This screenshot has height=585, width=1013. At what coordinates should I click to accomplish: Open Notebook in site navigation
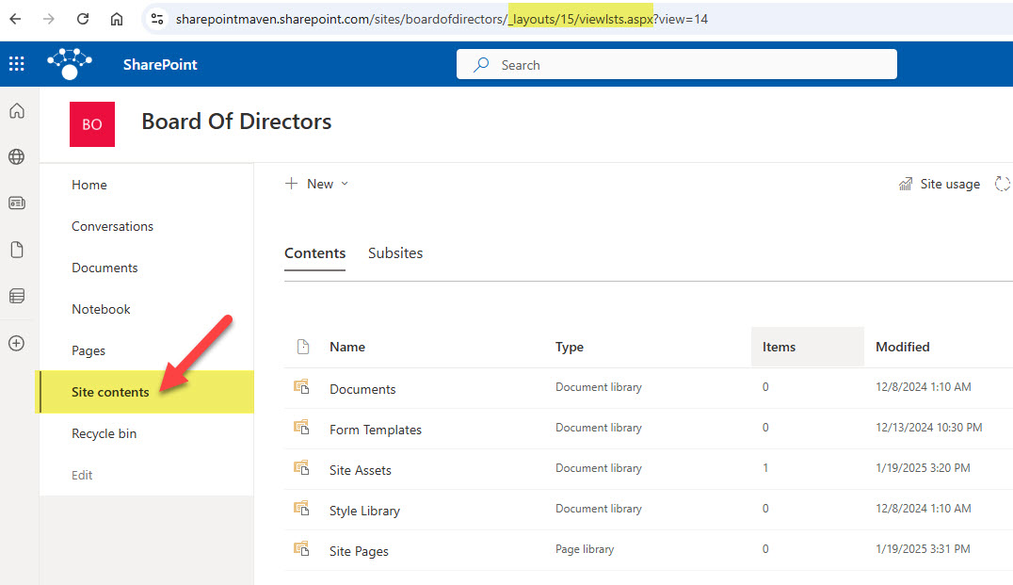101,309
